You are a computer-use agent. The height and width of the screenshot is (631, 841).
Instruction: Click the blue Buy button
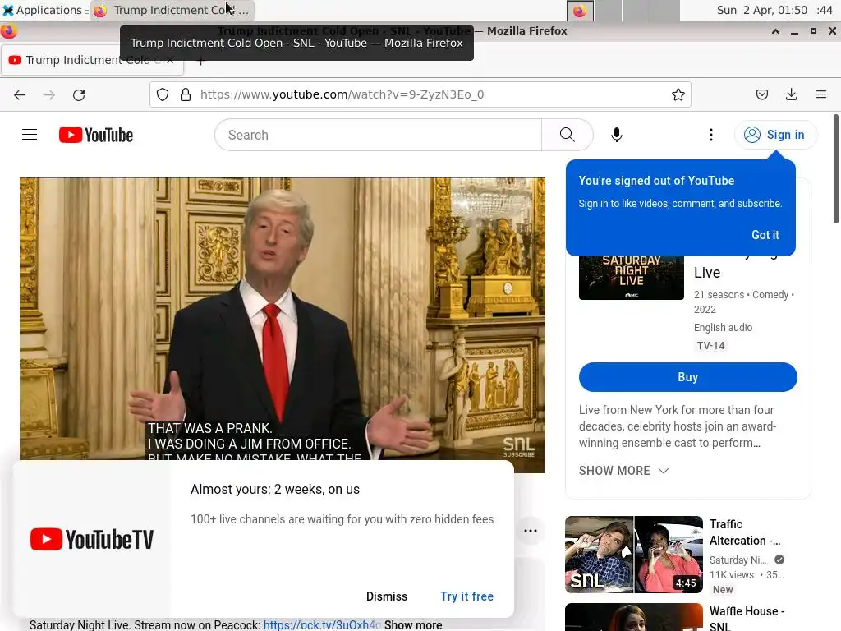[687, 377]
